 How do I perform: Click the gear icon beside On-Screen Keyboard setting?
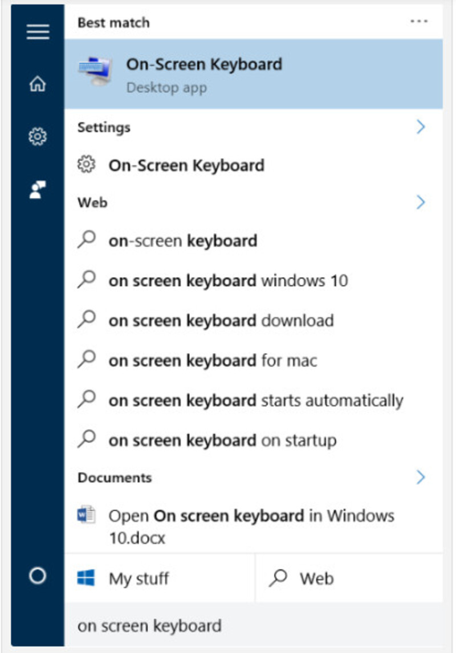point(86,165)
